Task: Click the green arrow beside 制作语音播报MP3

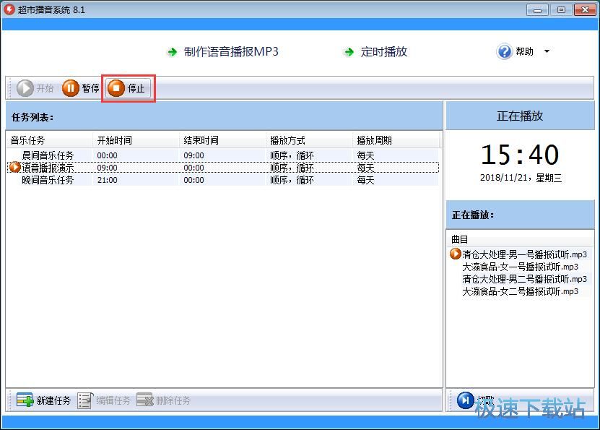Action: click(x=172, y=52)
